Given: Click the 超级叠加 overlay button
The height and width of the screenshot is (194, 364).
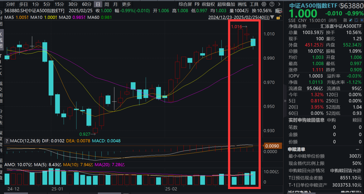Looking at the screenshot, I should click(226, 4).
